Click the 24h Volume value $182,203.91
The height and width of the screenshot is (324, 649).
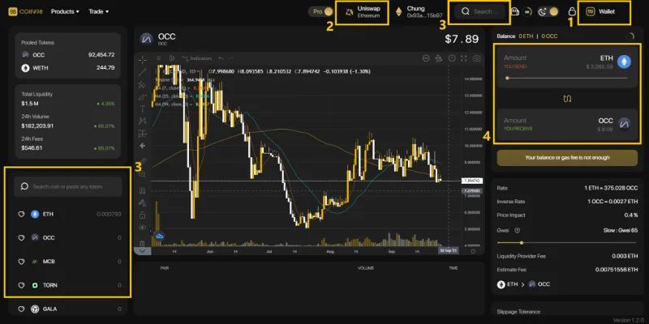pos(37,126)
